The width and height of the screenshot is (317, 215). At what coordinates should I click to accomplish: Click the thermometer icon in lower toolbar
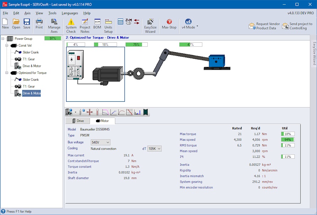coord(97,112)
